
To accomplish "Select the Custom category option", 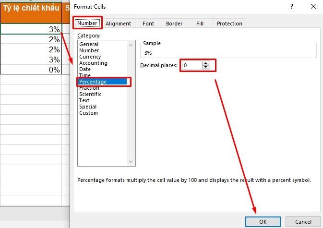I will click(x=88, y=113).
